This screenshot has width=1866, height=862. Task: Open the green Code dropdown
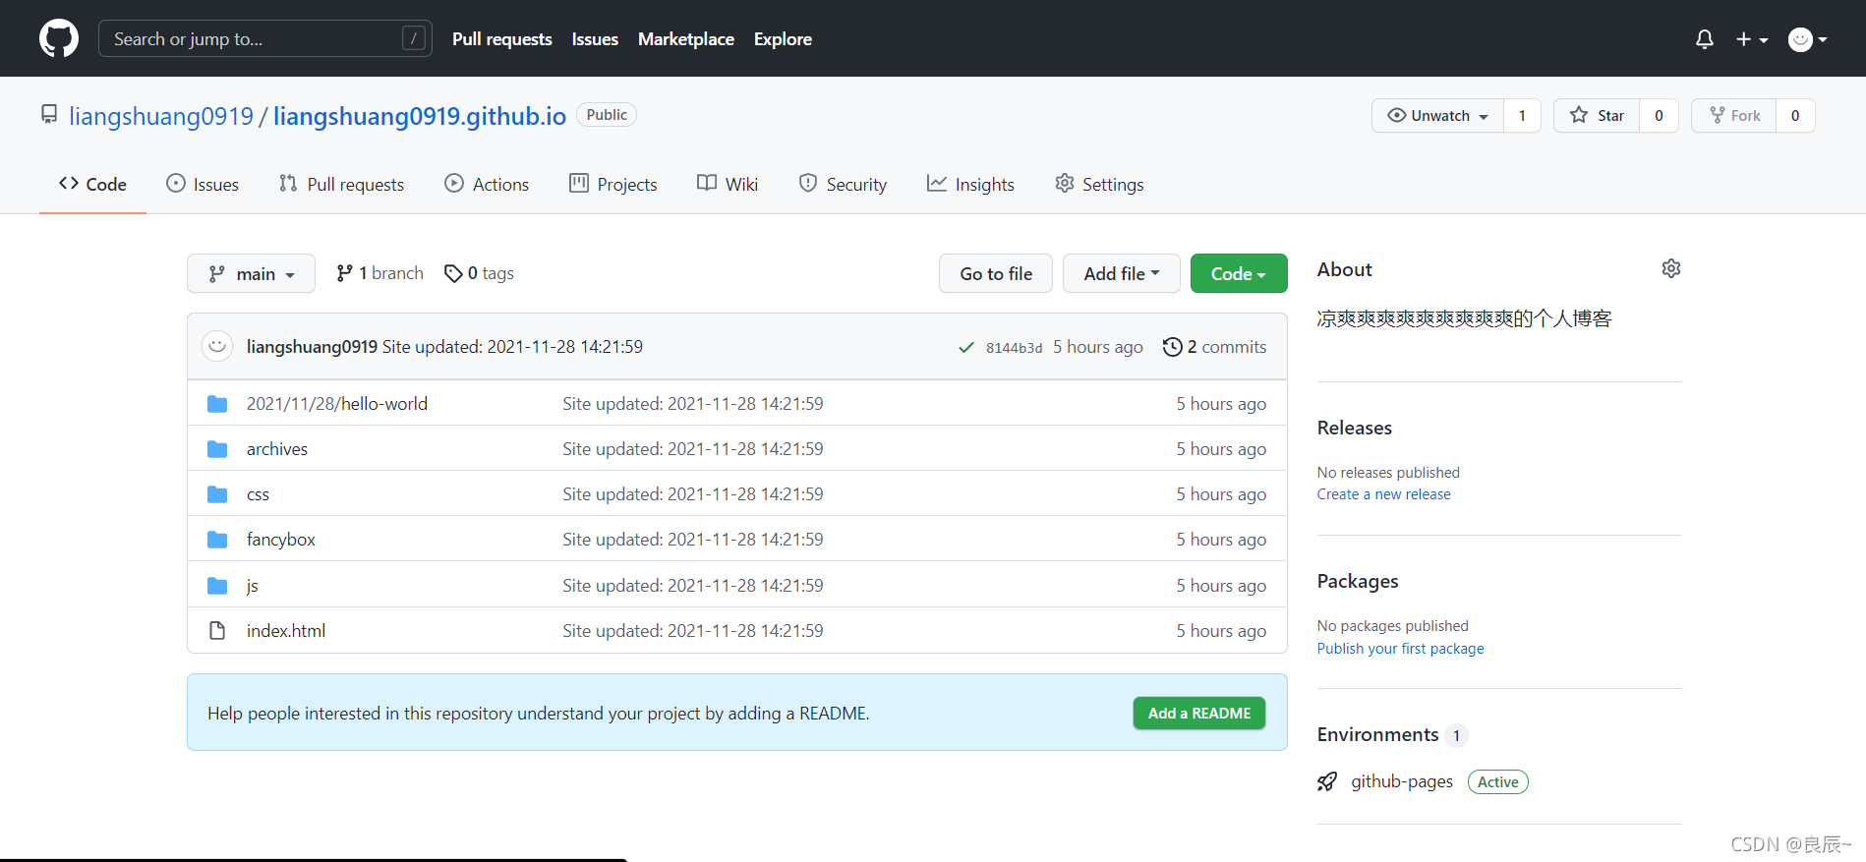tap(1239, 273)
